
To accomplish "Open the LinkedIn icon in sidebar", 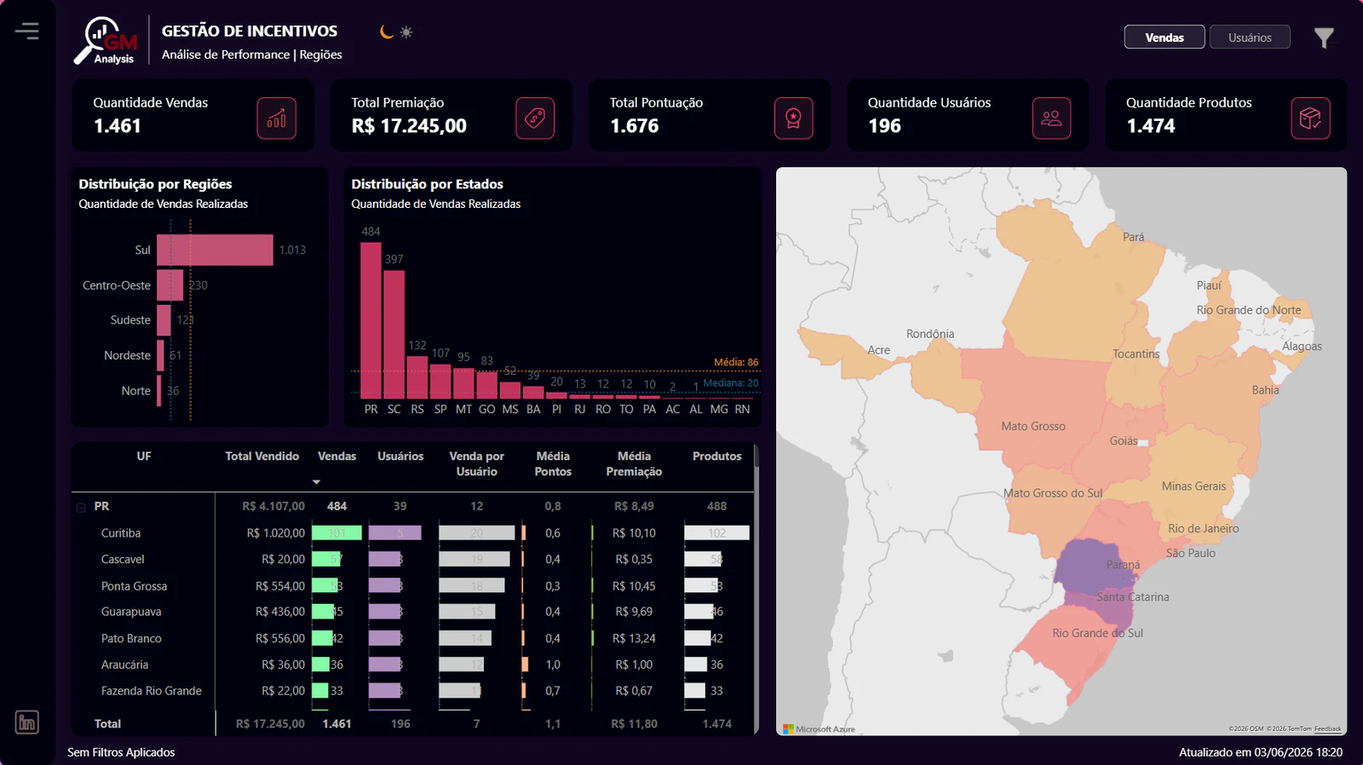I will 27,722.
